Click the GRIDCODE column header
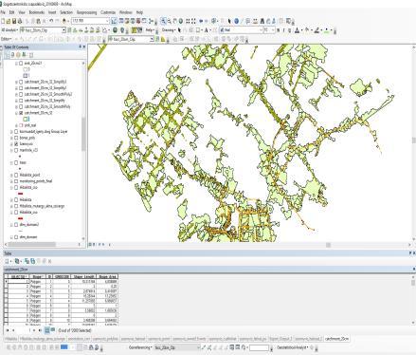416x355 pixels. coord(62,276)
